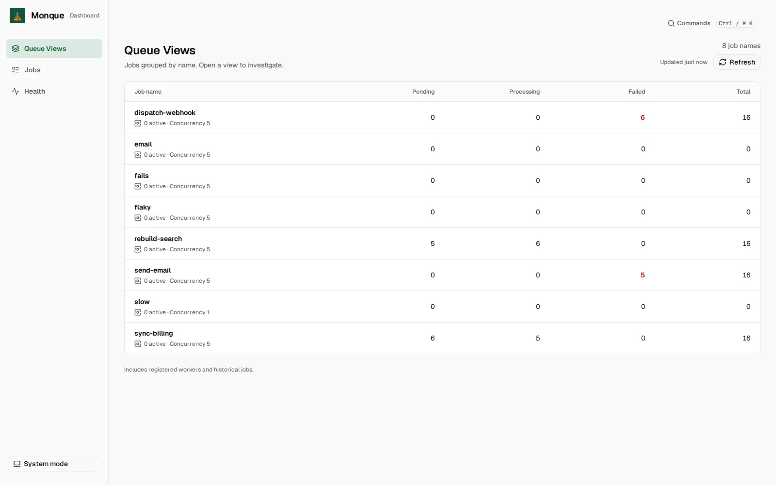Go to the Jobs page
This screenshot has height=485, width=776.
point(54,70)
